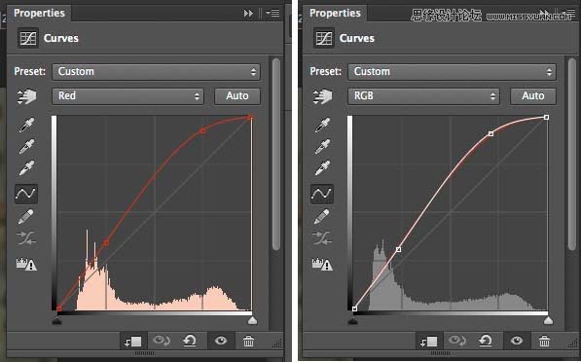The height and width of the screenshot is (362, 581).
Task: Select the bottom-left endpoint of RGB curve
Action: 354,308
